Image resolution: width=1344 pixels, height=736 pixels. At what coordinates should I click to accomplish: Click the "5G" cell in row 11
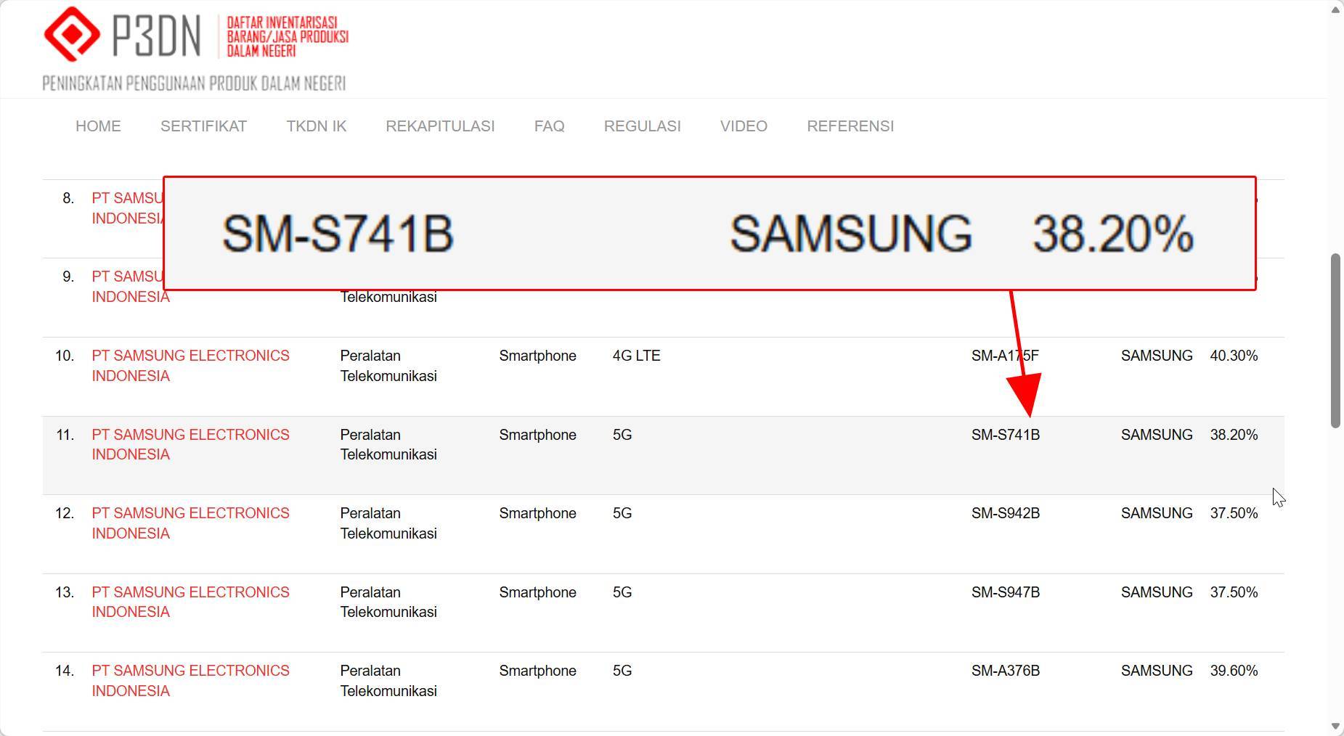622,435
